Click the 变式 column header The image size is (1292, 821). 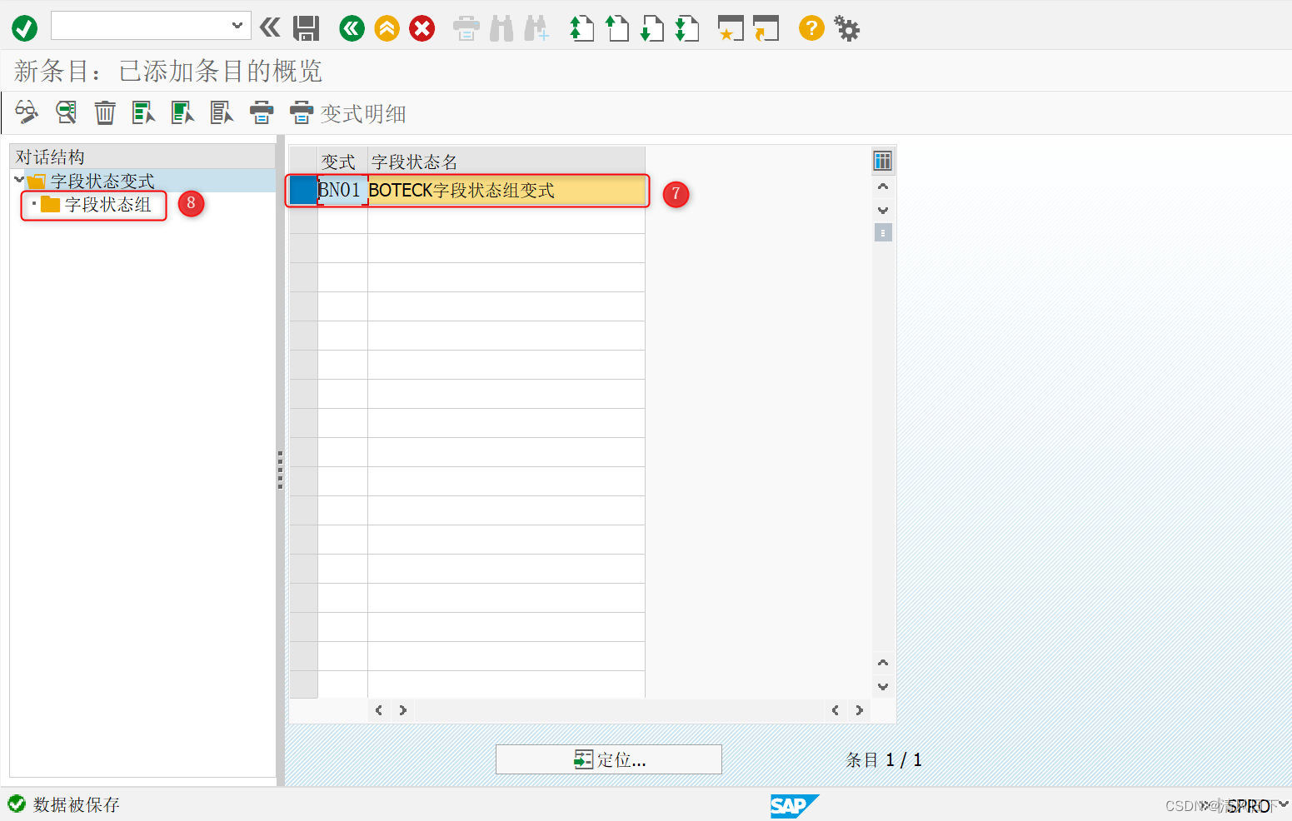(x=342, y=162)
